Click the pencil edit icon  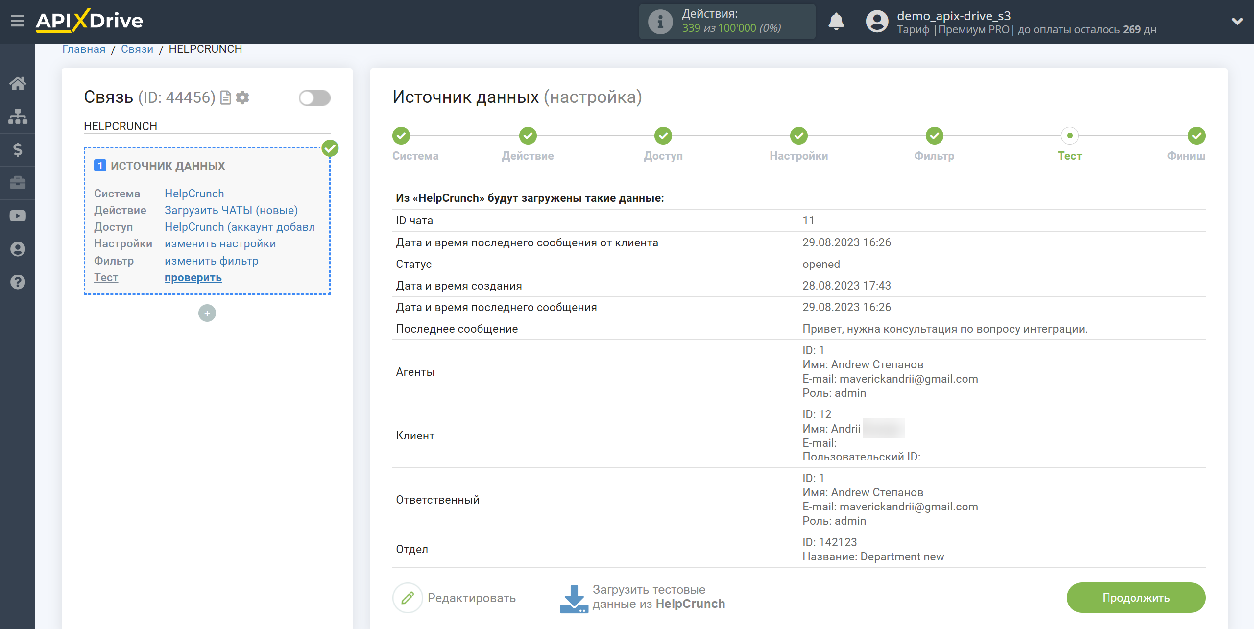[408, 598]
